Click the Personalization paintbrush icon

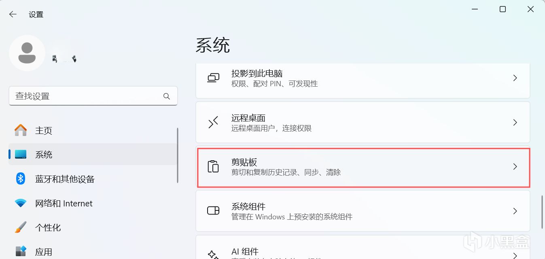click(x=21, y=227)
